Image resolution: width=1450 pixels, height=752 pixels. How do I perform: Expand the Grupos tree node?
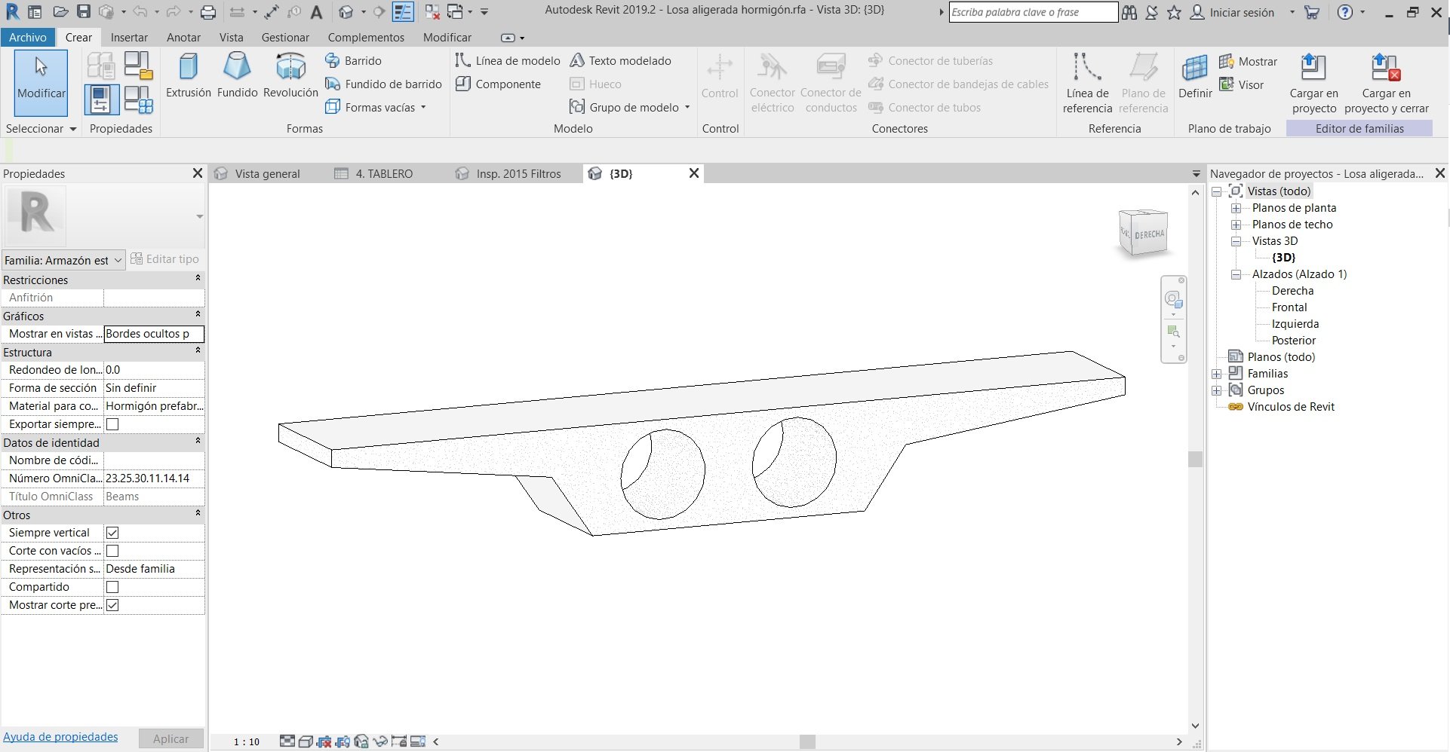1216,390
